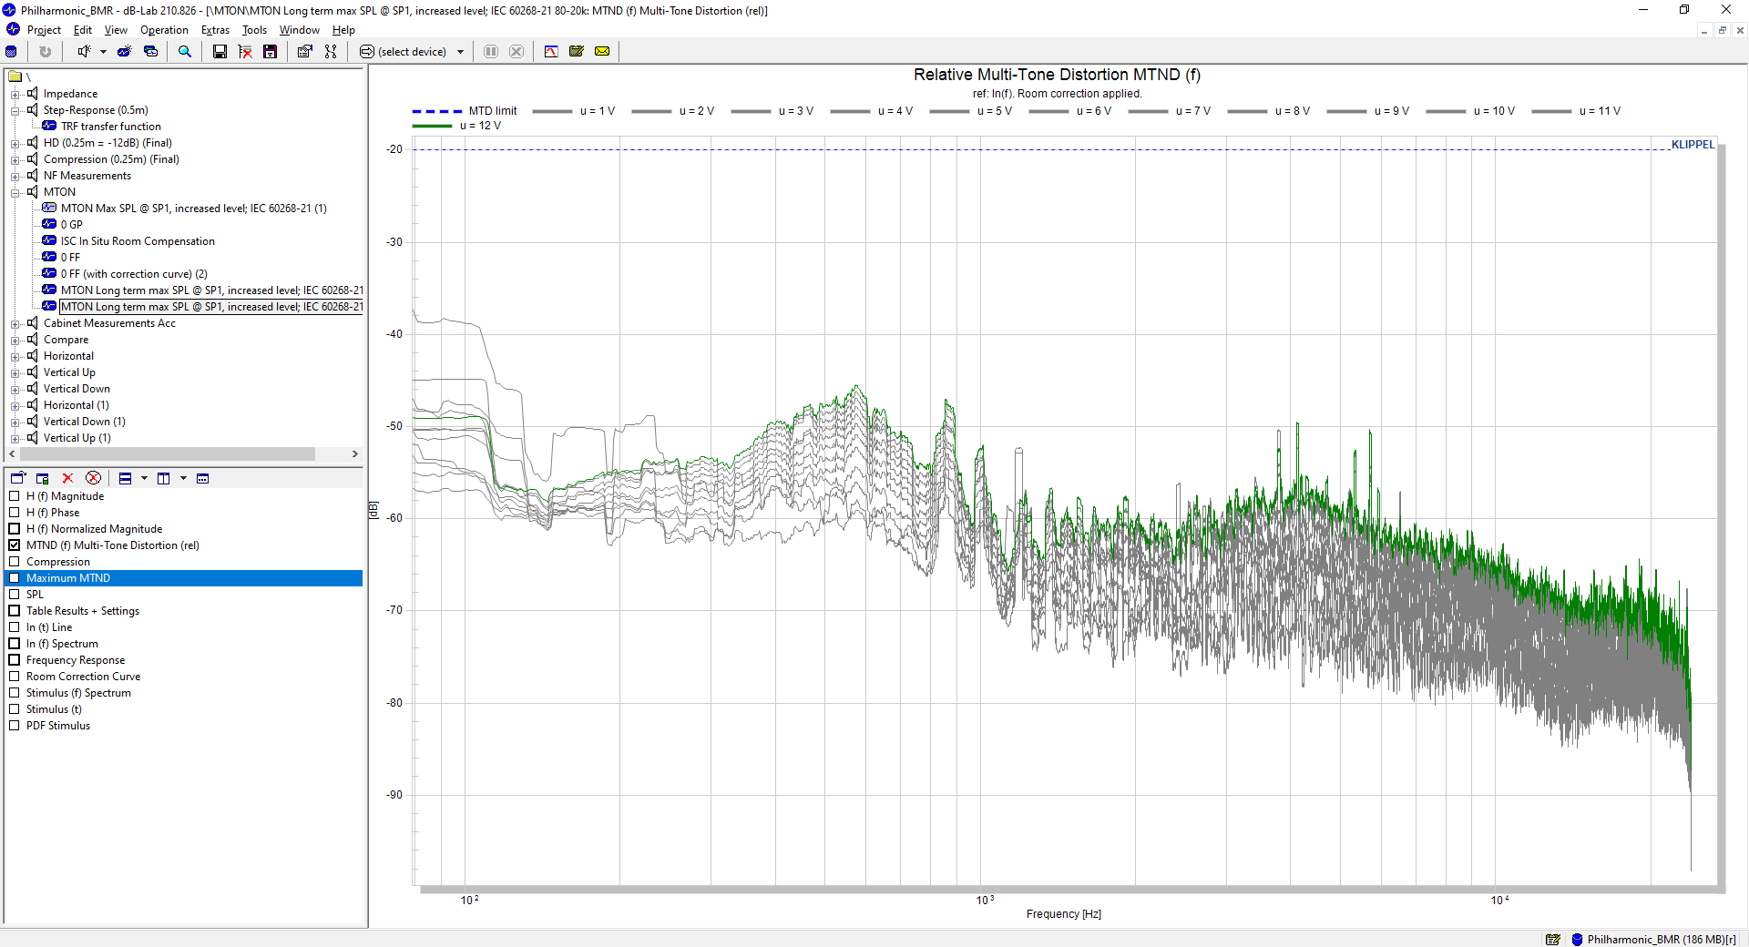Click the notepad with pencil icon
Screen dimensions: 1749x947
(x=577, y=52)
